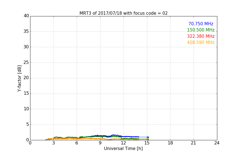Click the x-axis tick label '21'

(194, 143)
